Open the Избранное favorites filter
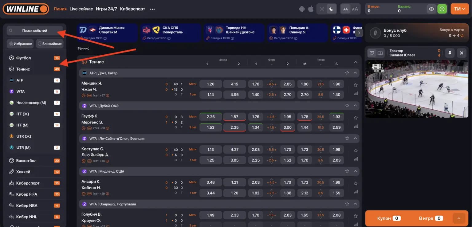The height and width of the screenshot is (227, 472). [21, 44]
